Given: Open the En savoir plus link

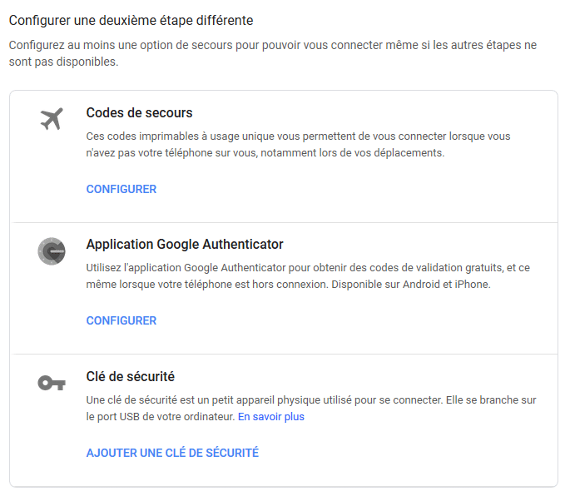Looking at the screenshot, I should tap(271, 416).
